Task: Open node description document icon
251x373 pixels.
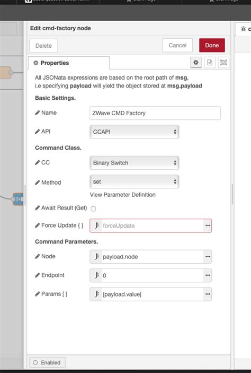Action: pos(210,62)
